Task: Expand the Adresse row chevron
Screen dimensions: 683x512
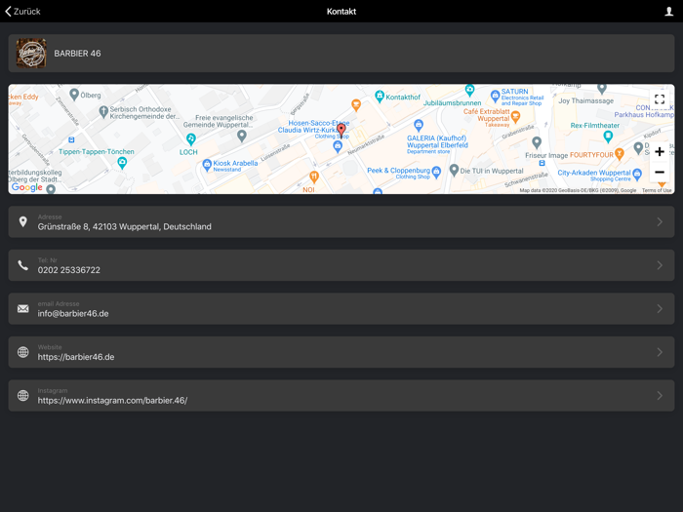Action: (660, 222)
